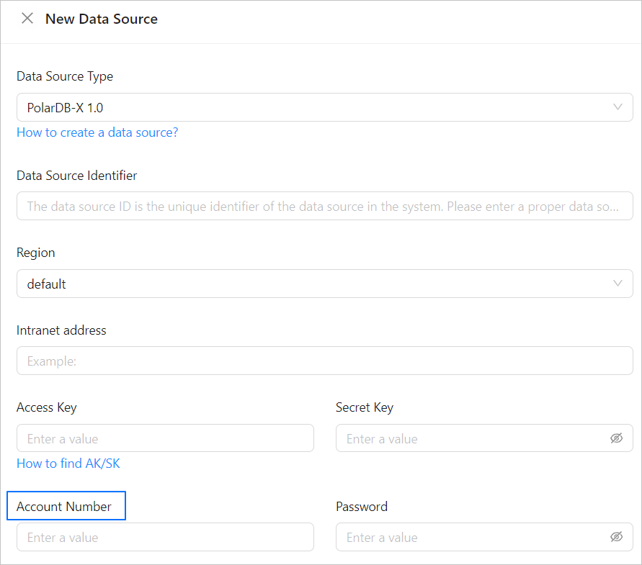Image resolution: width=642 pixels, height=565 pixels.
Task: Expand the Region dropdown arrow
Action: pyautogui.click(x=618, y=284)
